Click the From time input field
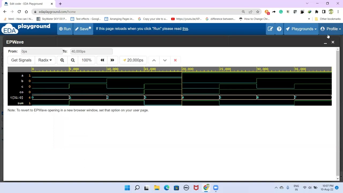Screen dimensions: 343x193 [x=41, y=51]
